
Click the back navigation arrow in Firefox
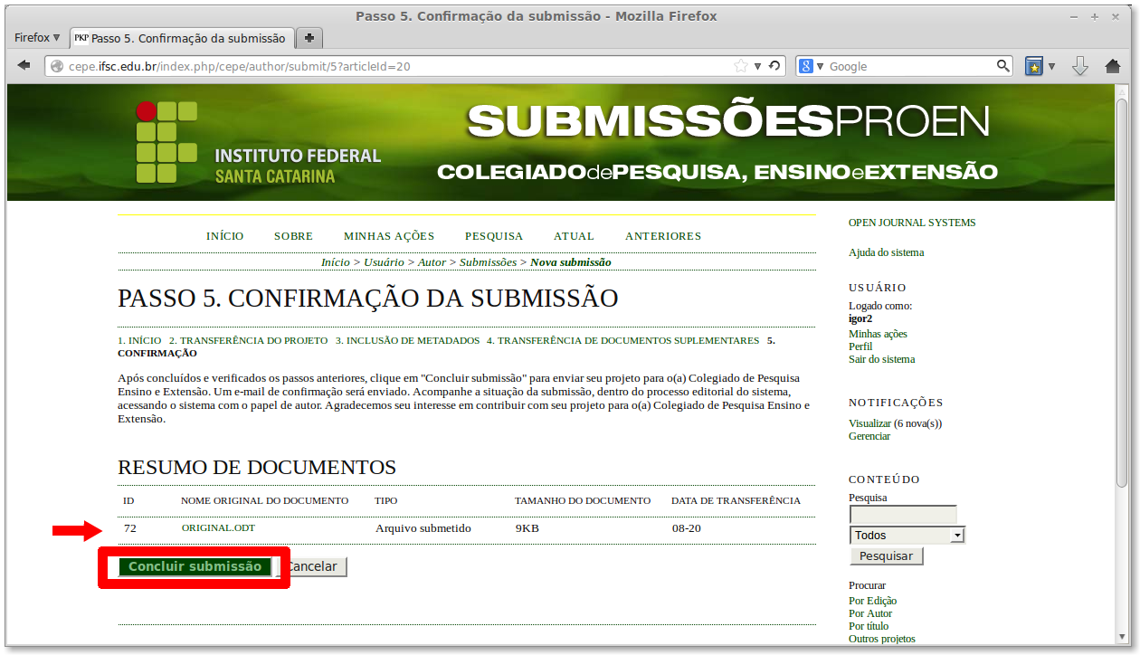click(24, 64)
